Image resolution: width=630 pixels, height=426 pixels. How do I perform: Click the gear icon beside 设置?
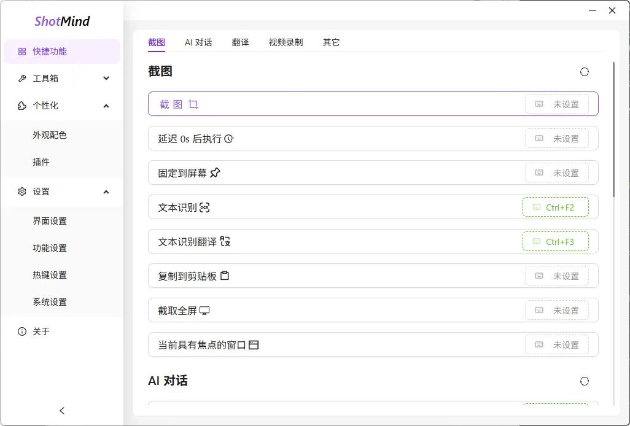22,192
